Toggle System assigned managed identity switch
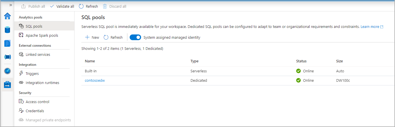The image size is (395, 127). pos(135,37)
